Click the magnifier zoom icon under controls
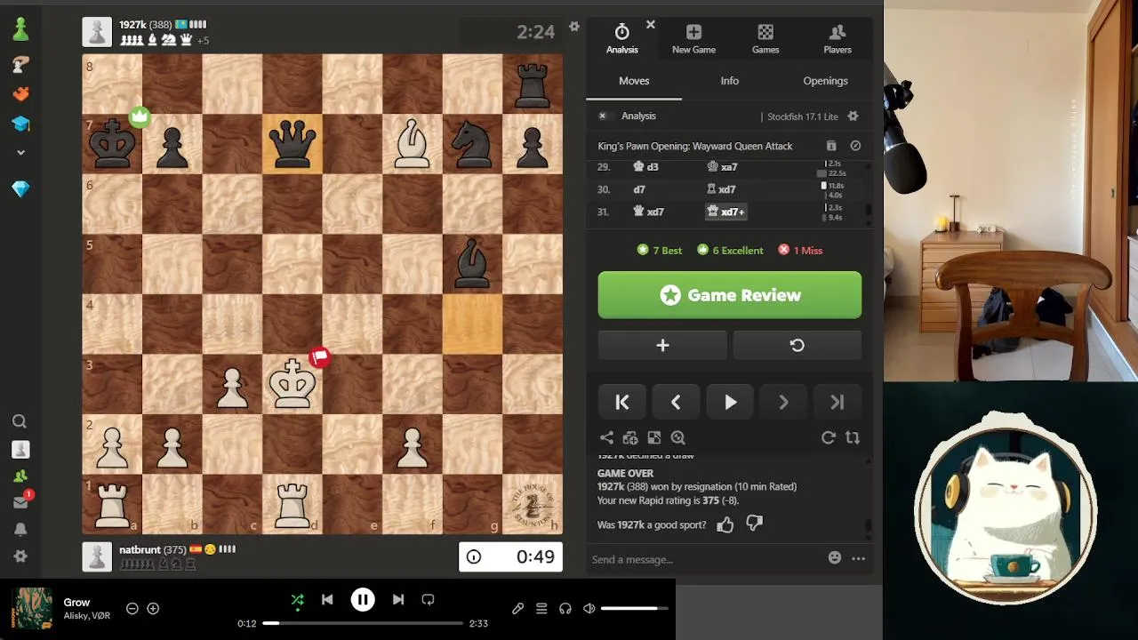This screenshot has height=640, width=1138. [x=678, y=437]
